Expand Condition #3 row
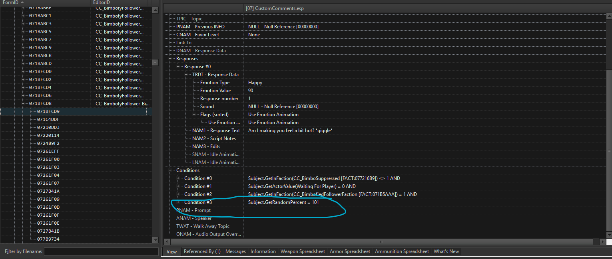This screenshot has height=259, width=612. pos(178,202)
